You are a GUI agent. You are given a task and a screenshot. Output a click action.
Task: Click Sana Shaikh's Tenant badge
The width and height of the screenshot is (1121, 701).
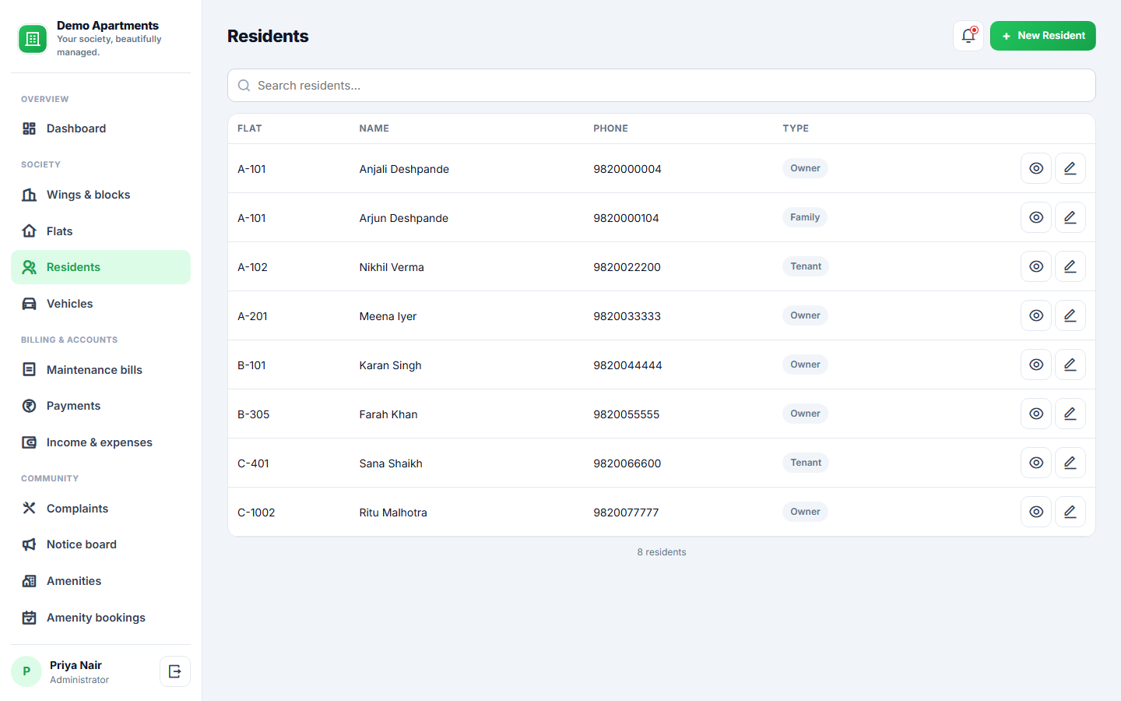tap(806, 463)
